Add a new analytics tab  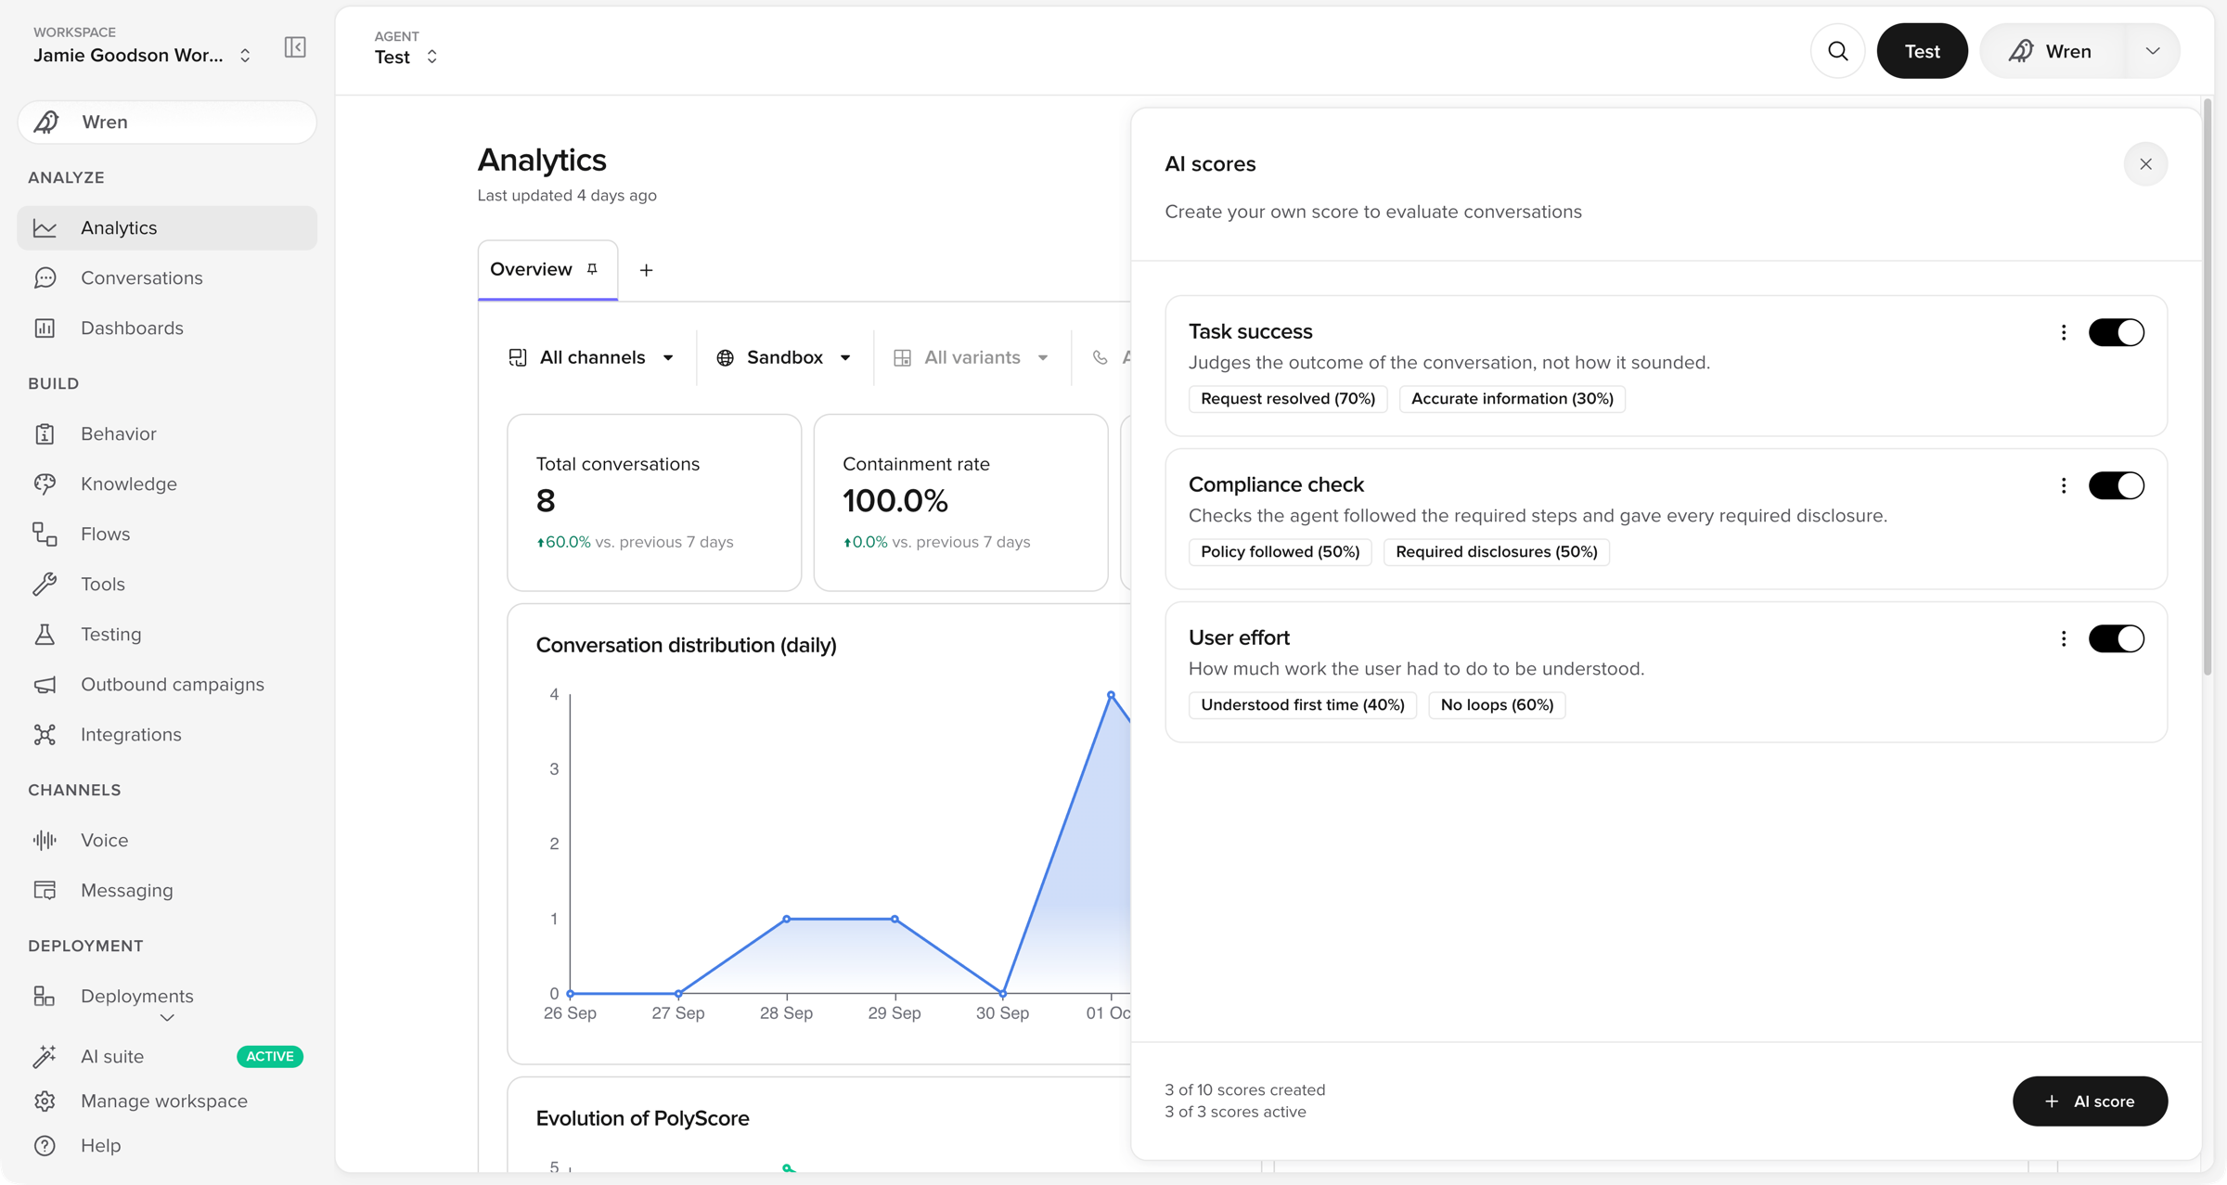tap(646, 270)
